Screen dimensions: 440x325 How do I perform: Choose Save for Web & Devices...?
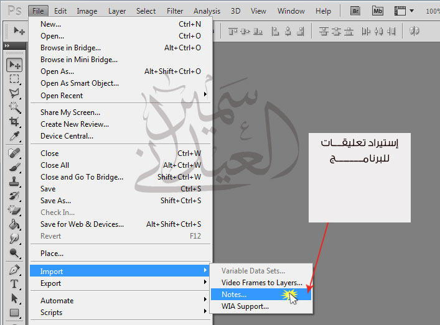(120, 224)
